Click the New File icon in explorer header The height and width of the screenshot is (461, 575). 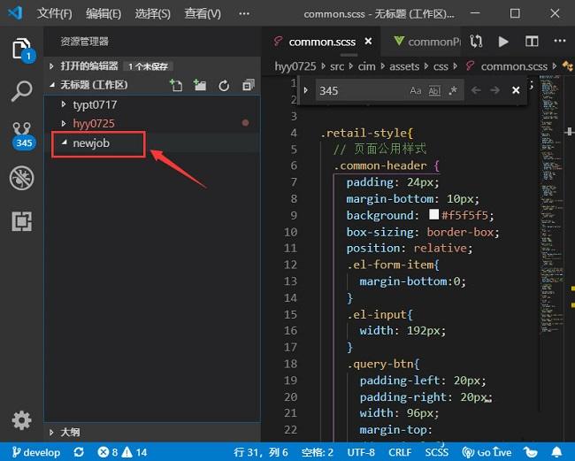point(177,85)
